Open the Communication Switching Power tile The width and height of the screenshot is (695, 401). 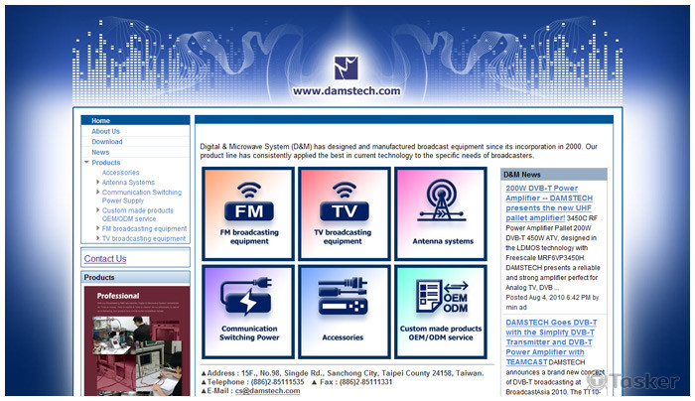pyautogui.click(x=247, y=311)
